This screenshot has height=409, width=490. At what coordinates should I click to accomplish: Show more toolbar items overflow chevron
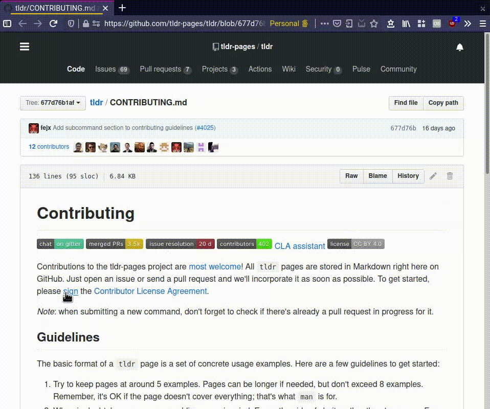[x=467, y=24]
